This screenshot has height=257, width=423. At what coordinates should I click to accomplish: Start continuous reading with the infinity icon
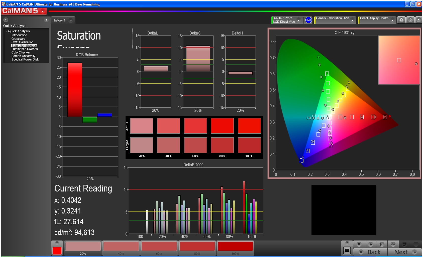[393, 244]
